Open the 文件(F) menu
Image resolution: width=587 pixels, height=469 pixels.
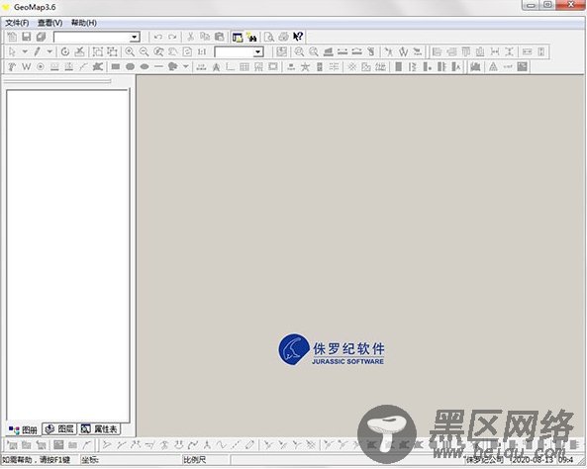[17, 23]
